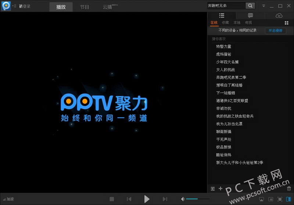
Task: Open 特警力量 in the list
Action: point(223,46)
